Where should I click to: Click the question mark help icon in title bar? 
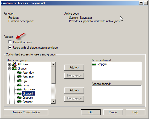tap(141, 3)
